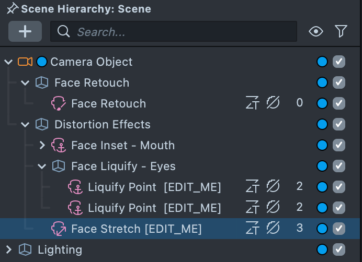Open the hierarchy filter funnel icon

pos(341,31)
